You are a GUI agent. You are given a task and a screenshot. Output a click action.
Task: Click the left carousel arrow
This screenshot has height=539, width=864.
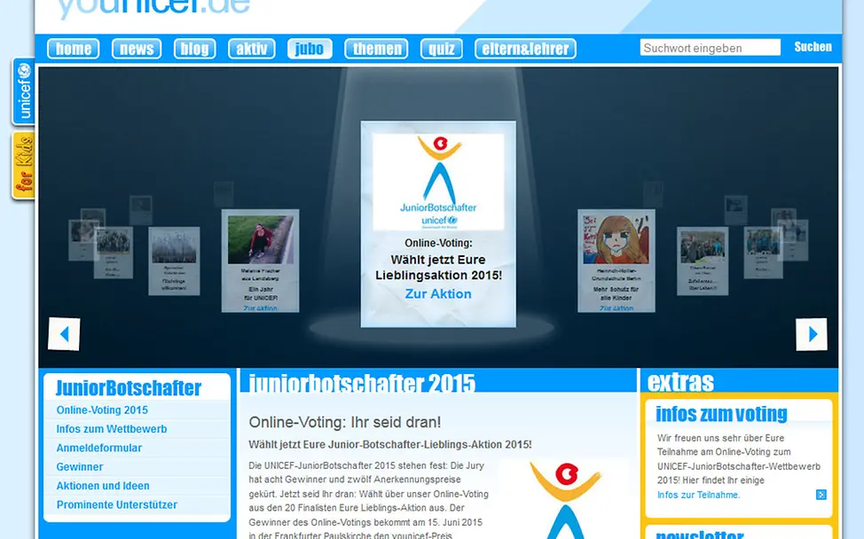[64, 334]
